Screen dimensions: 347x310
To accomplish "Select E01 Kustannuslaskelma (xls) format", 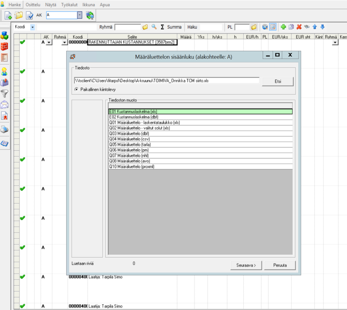I will pyautogui.click(x=200, y=111).
